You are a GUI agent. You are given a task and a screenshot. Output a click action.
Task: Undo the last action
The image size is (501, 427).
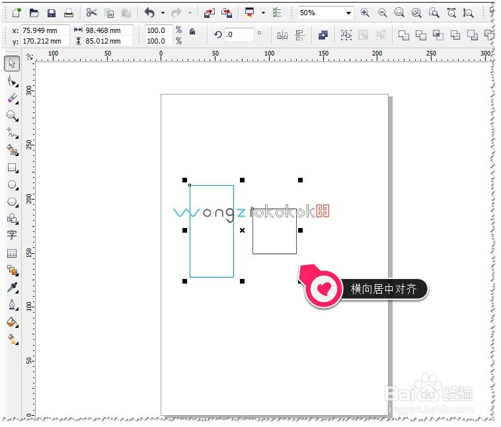149,13
